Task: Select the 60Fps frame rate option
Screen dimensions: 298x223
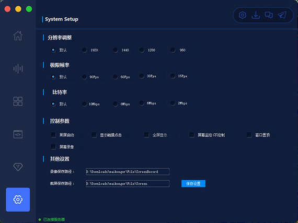Action: coord(116,77)
